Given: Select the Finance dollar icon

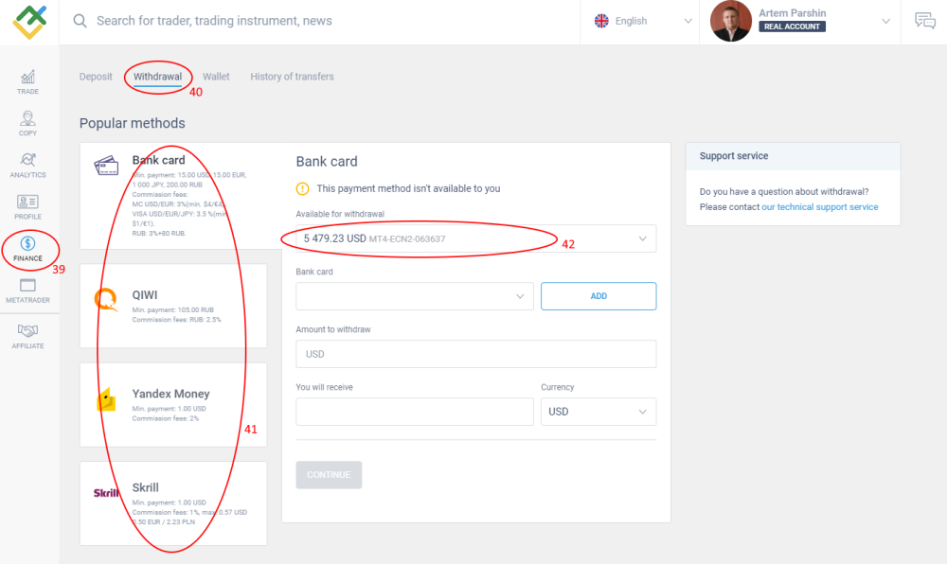Looking at the screenshot, I should point(27,244).
